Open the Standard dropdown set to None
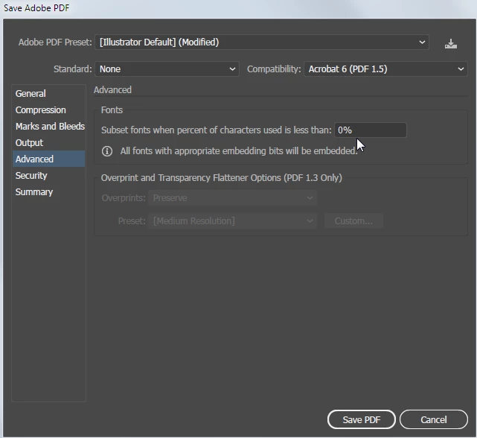 (167, 69)
